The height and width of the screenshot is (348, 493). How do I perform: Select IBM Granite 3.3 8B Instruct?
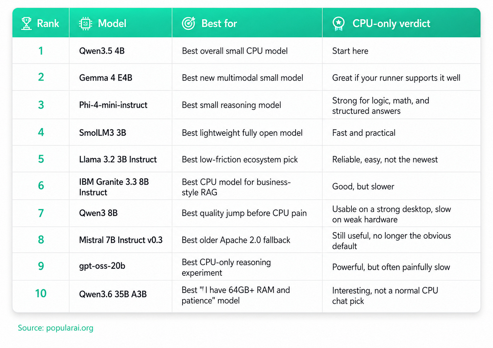[x=114, y=187]
